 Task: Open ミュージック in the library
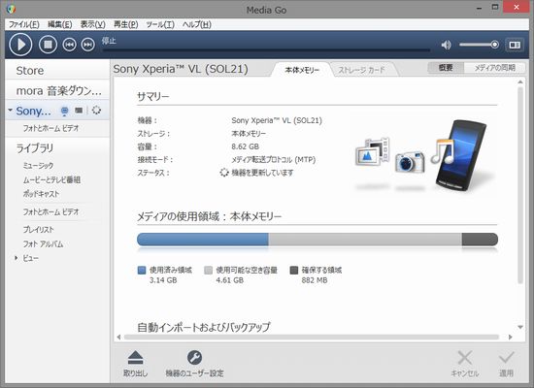pos(38,166)
